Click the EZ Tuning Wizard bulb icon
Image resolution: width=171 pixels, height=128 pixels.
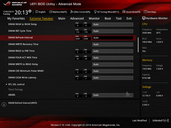tap(95, 12)
